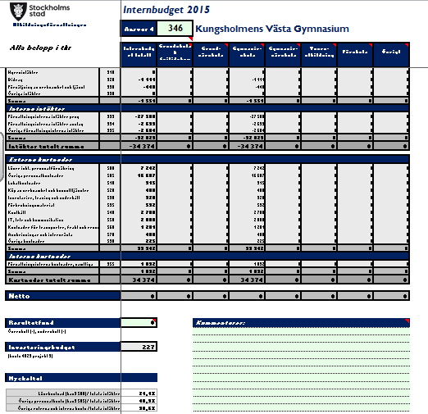Click the Gymnasiesärskola column header
Image resolution: width=428 pixels, height=414 pixels.
tap(283, 54)
